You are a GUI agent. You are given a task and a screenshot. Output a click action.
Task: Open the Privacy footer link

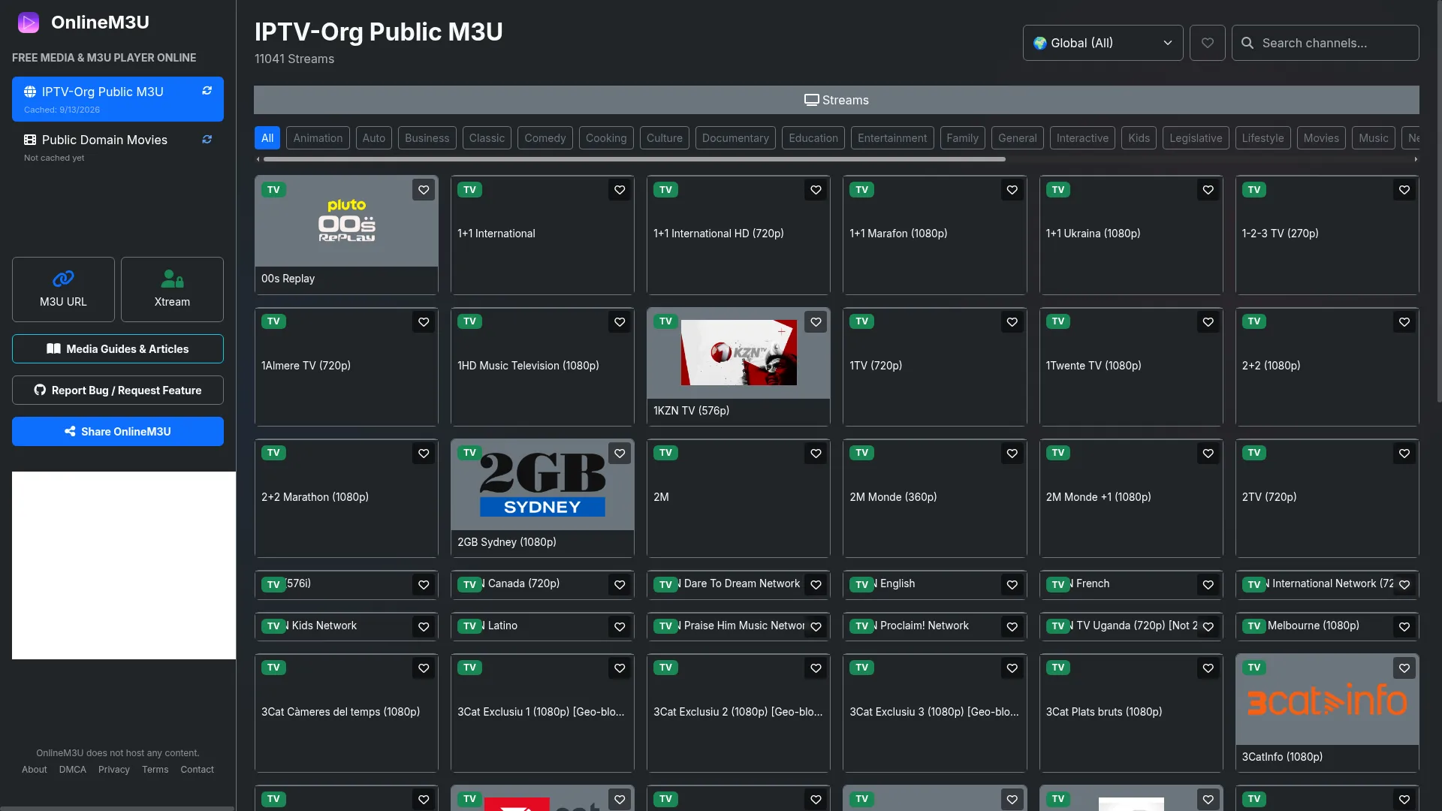coord(114,770)
